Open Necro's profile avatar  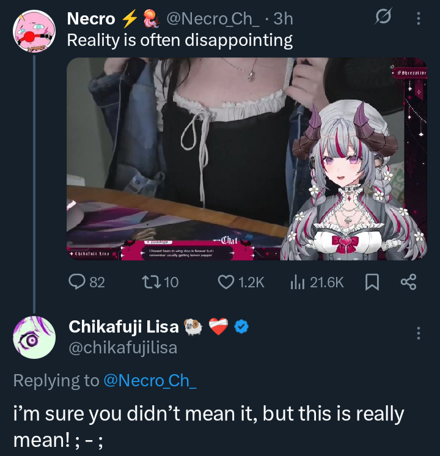(34, 31)
